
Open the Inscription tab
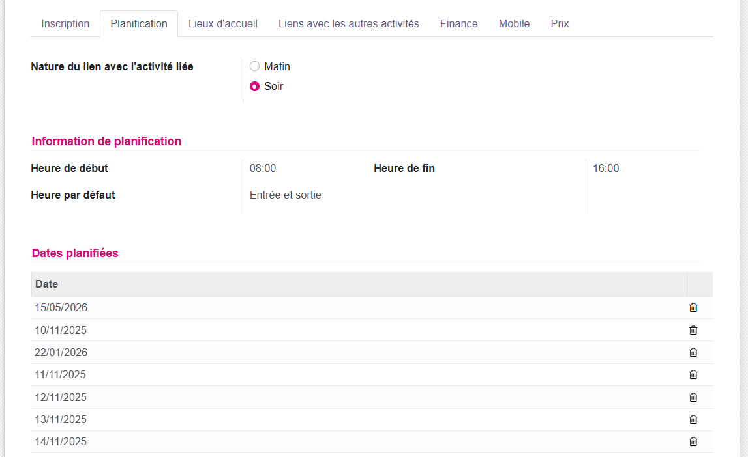65,23
